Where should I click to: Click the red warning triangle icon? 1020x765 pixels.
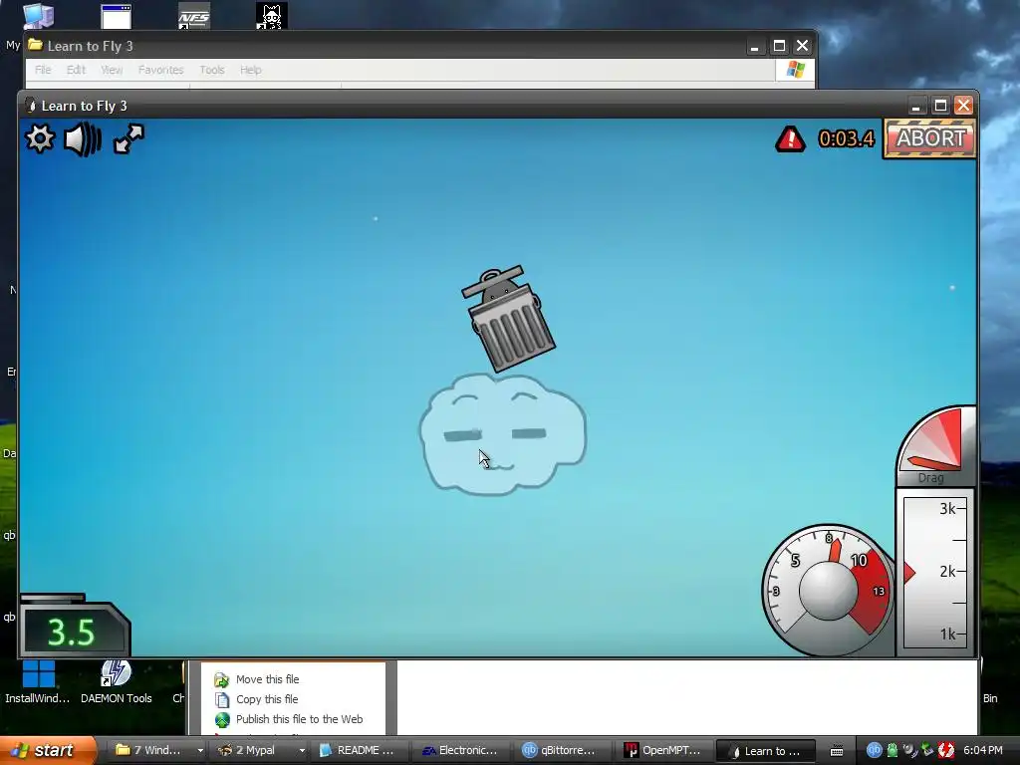(x=790, y=139)
